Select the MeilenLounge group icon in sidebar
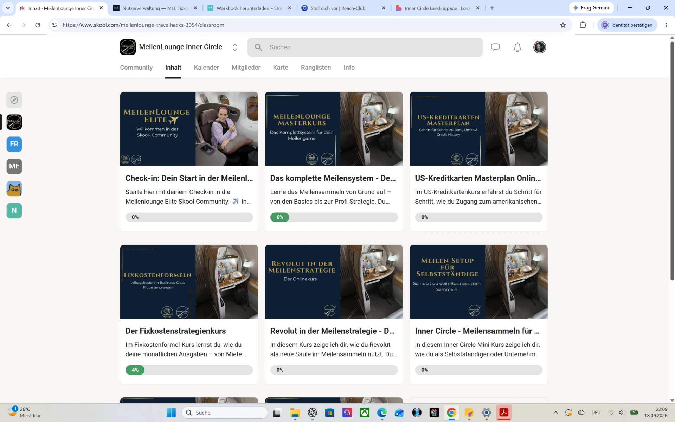675x422 pixels. click(x=14, y=122)
